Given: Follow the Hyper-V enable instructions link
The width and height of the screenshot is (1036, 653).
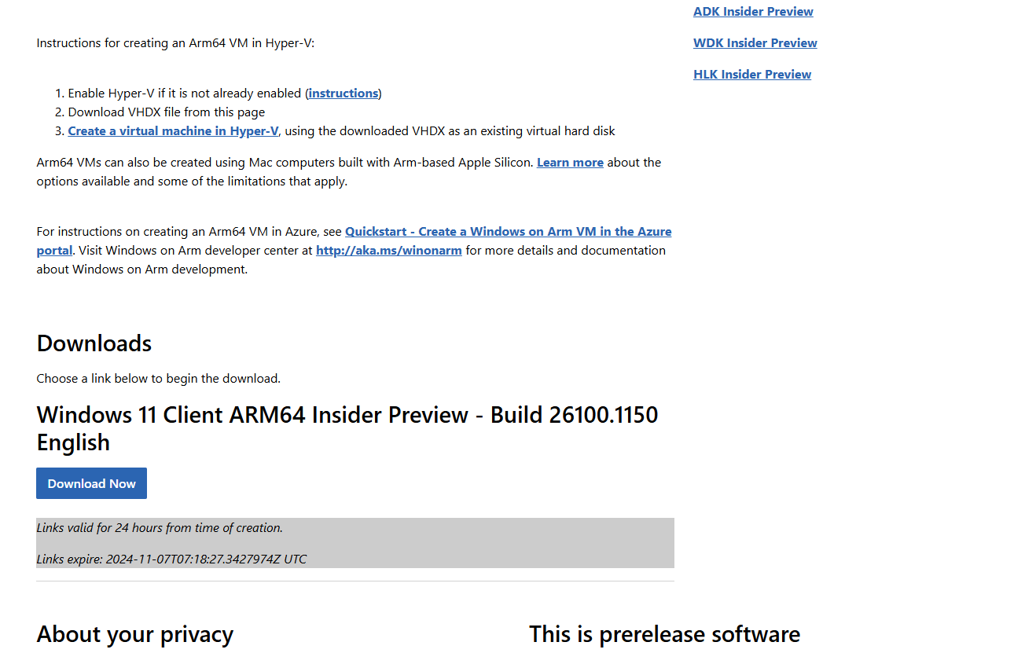Looking at the screenshot, I should (x=343, y=94).
